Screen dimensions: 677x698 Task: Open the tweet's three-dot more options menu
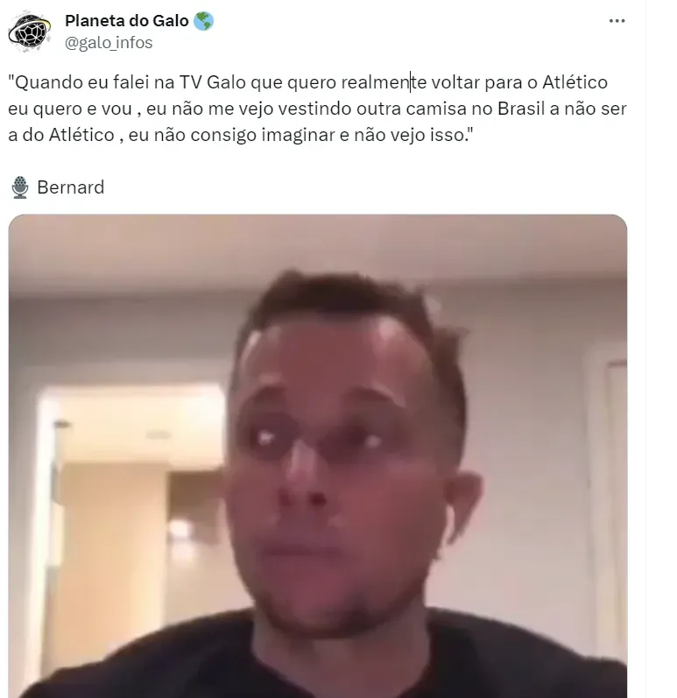(x=617, y=21)
